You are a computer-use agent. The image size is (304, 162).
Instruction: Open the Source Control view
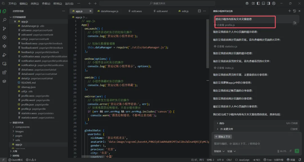coord(4,29)
